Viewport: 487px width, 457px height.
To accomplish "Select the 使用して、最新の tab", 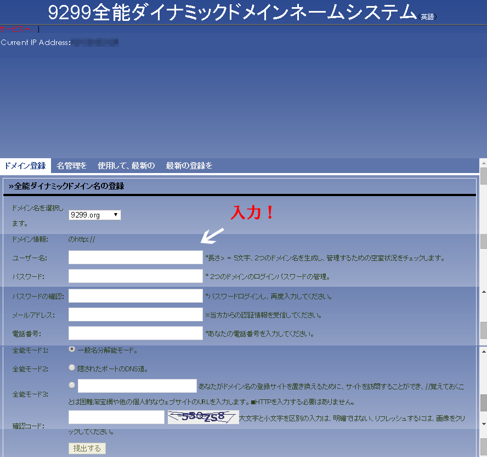I will [x=126, y=165].
